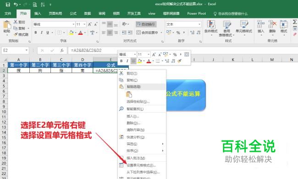
Task: Select 清除内容 Clear Contents in context menu
Action: (x=142, y=130)
